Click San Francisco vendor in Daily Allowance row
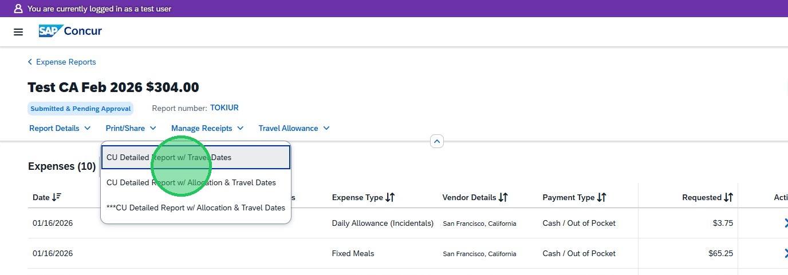Image resolution: width=788 pixels, height=275 pixels. pos(479,224)
